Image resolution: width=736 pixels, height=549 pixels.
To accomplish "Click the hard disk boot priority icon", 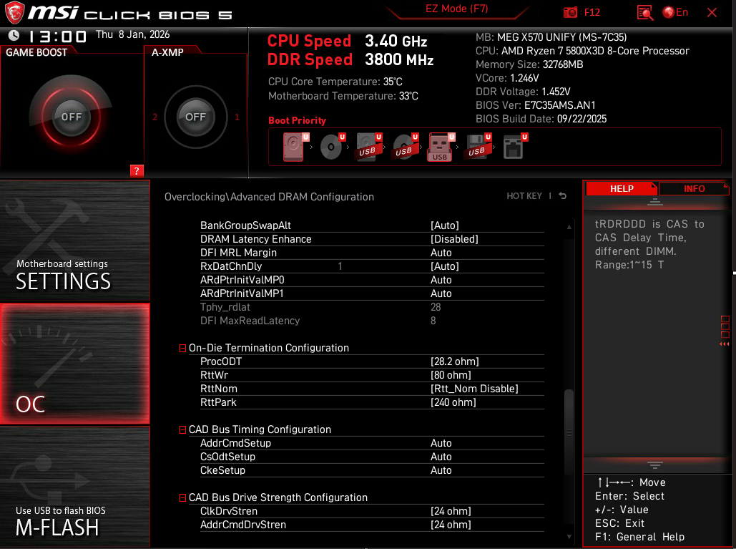I will (x=294, y=147).
